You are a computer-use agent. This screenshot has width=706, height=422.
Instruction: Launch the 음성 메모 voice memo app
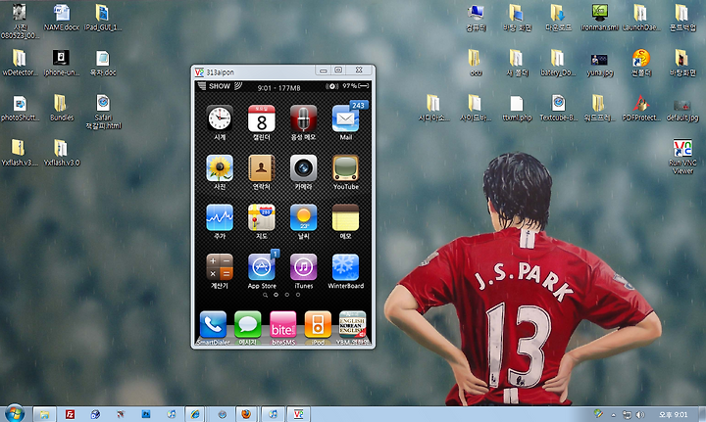[303, 118]
